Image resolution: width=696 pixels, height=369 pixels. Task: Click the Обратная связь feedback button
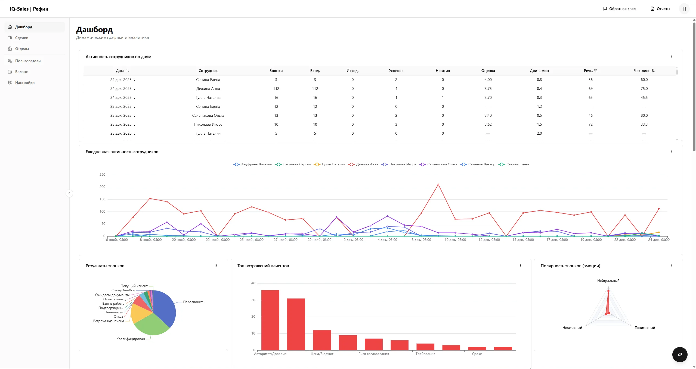click(620, 9)
